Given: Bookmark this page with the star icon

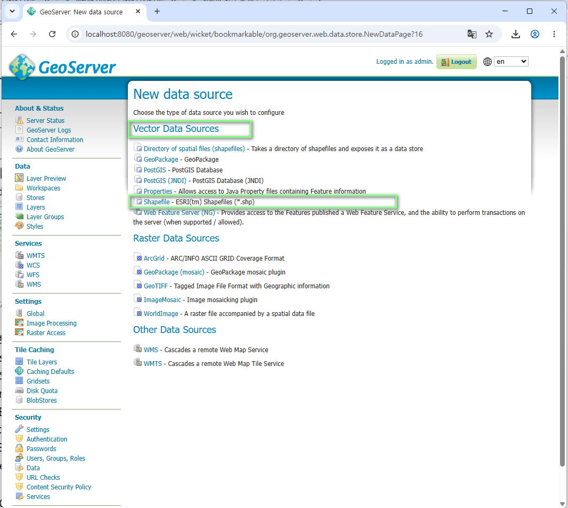Looking at the screenshot, I should pos(489,34).
